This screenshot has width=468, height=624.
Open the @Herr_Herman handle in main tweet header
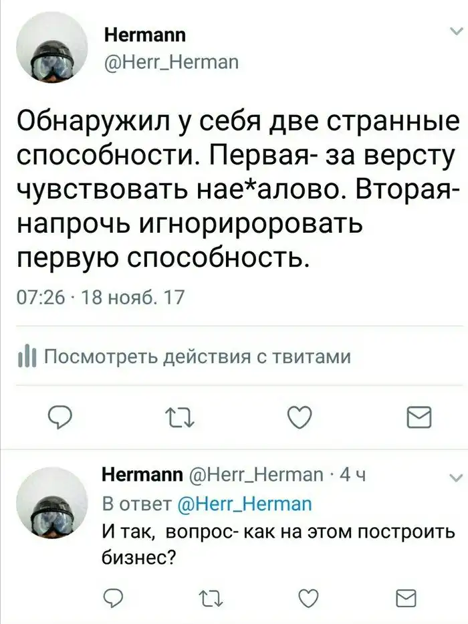pyautogui.click(x=171, y=62)
